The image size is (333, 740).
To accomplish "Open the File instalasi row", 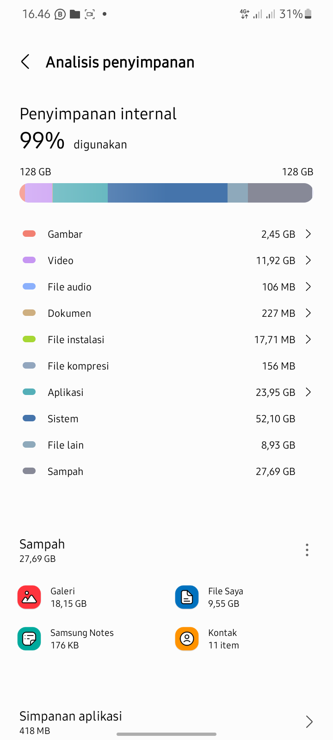I will (x=166, y=339).
